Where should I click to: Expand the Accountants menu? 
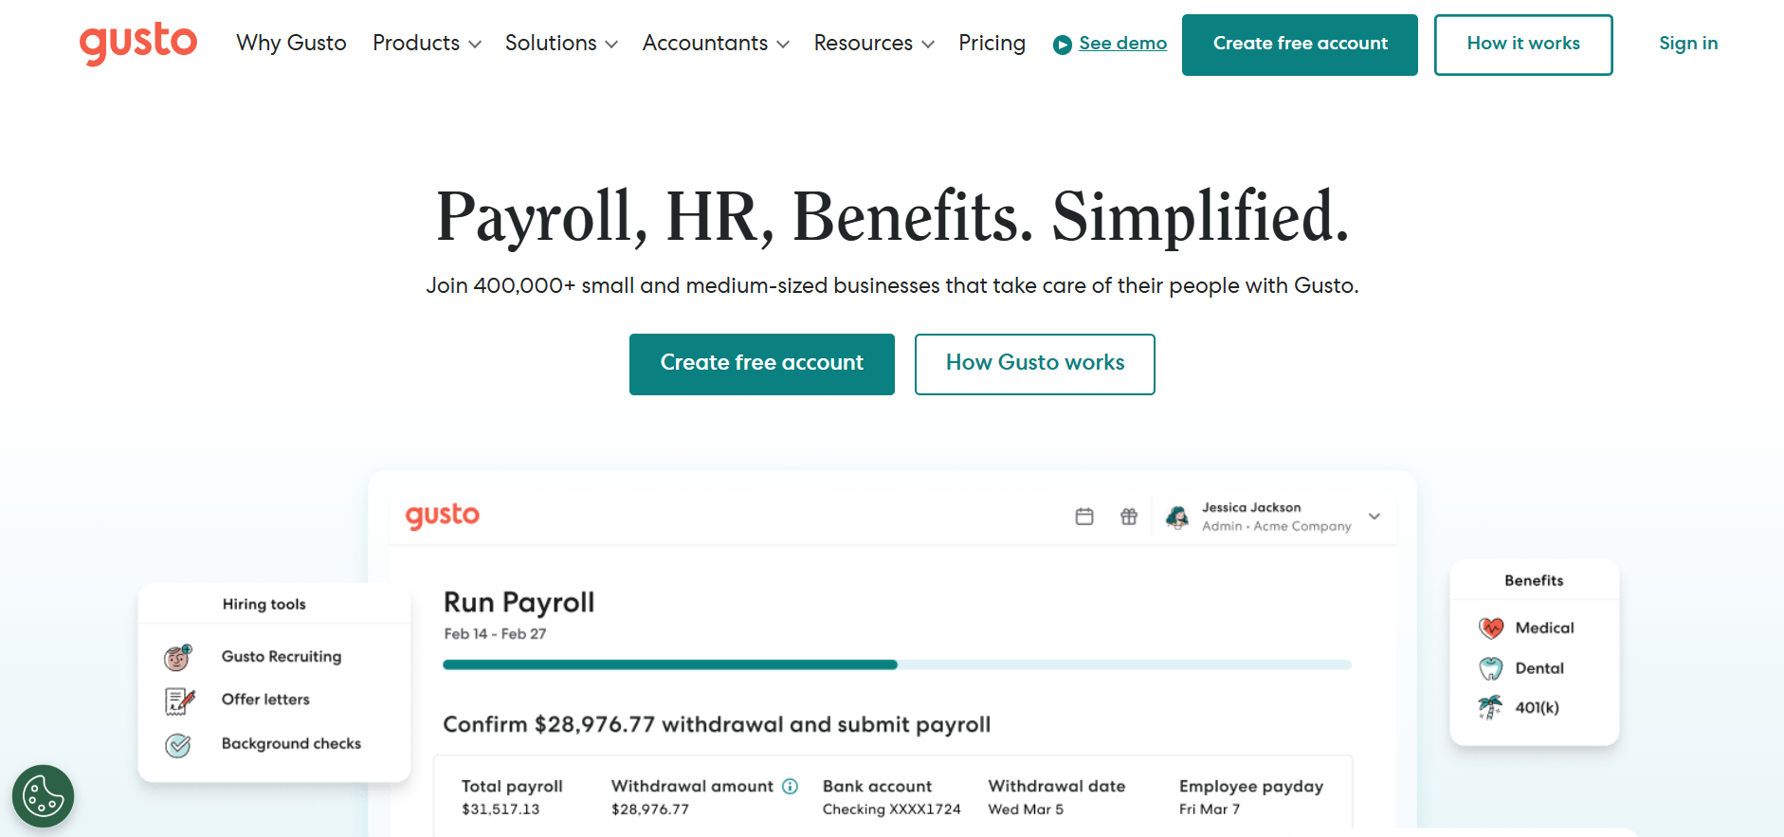(716, 44)
